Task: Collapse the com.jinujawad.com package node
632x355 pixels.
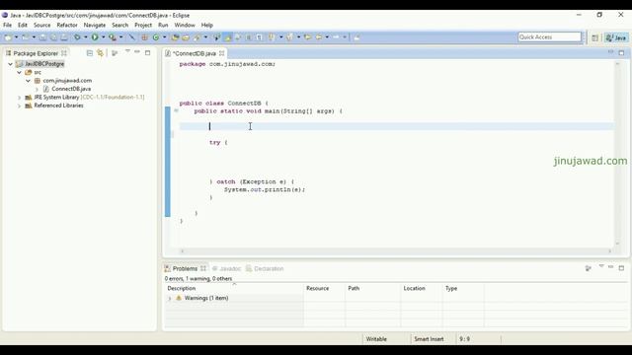Action: [x=28, y=81]
